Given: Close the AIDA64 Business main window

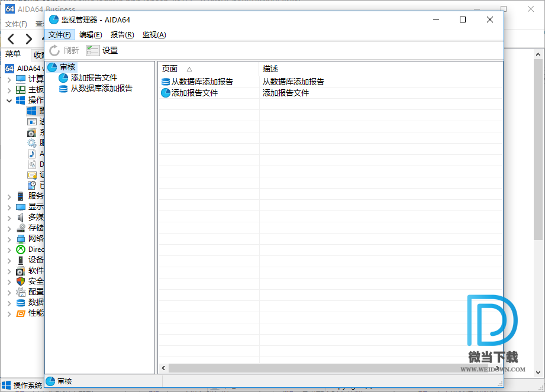Looking at the screenshot, I should click(x=531, y=9).
